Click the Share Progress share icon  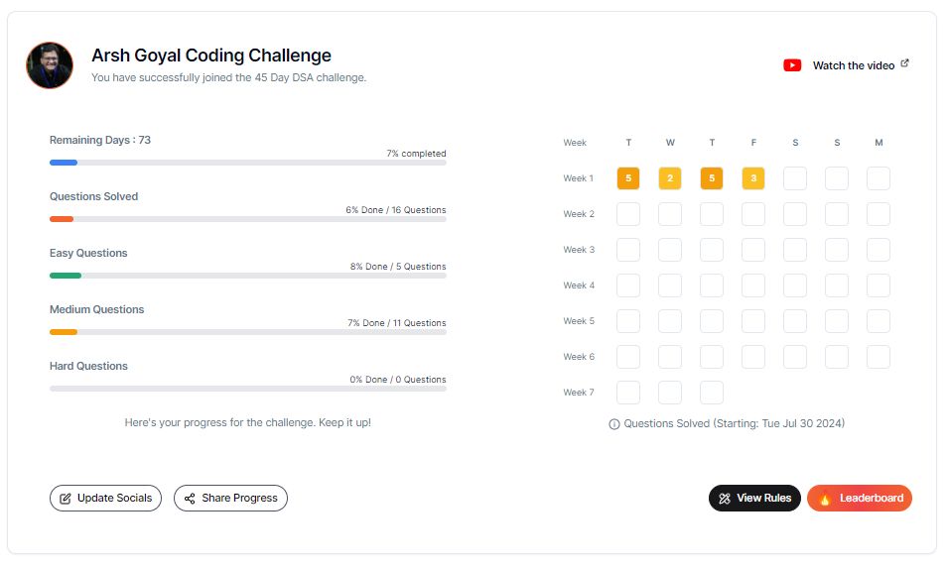coord(190,499)
